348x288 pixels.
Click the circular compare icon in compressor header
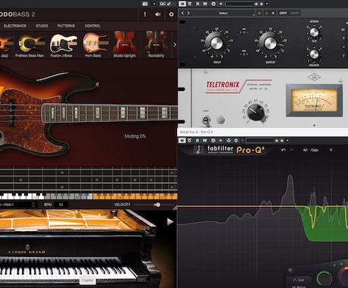pos(213,4)
